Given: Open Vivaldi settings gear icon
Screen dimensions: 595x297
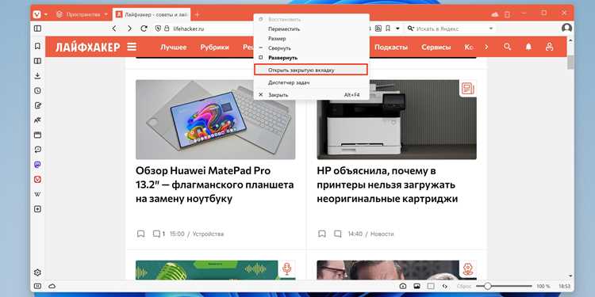Looking at the screenshot, I should pyautogui.click(x=37, y=272).
